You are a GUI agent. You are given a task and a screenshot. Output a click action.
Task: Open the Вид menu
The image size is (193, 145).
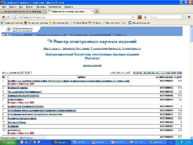[21, 7]
